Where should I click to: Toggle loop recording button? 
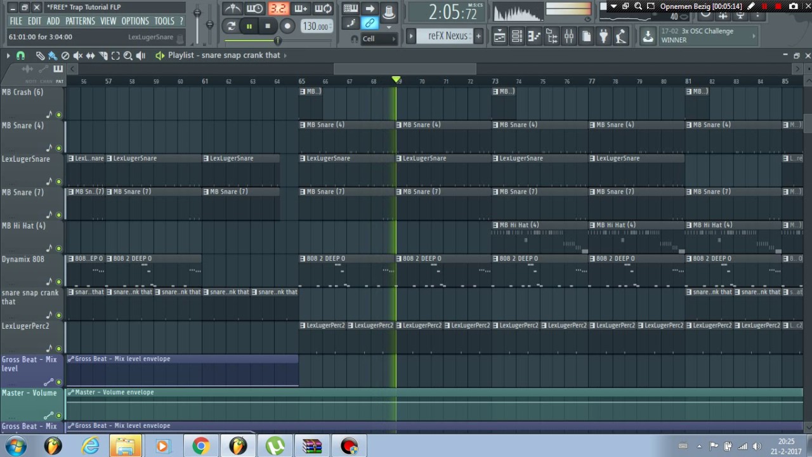[323, 8]
